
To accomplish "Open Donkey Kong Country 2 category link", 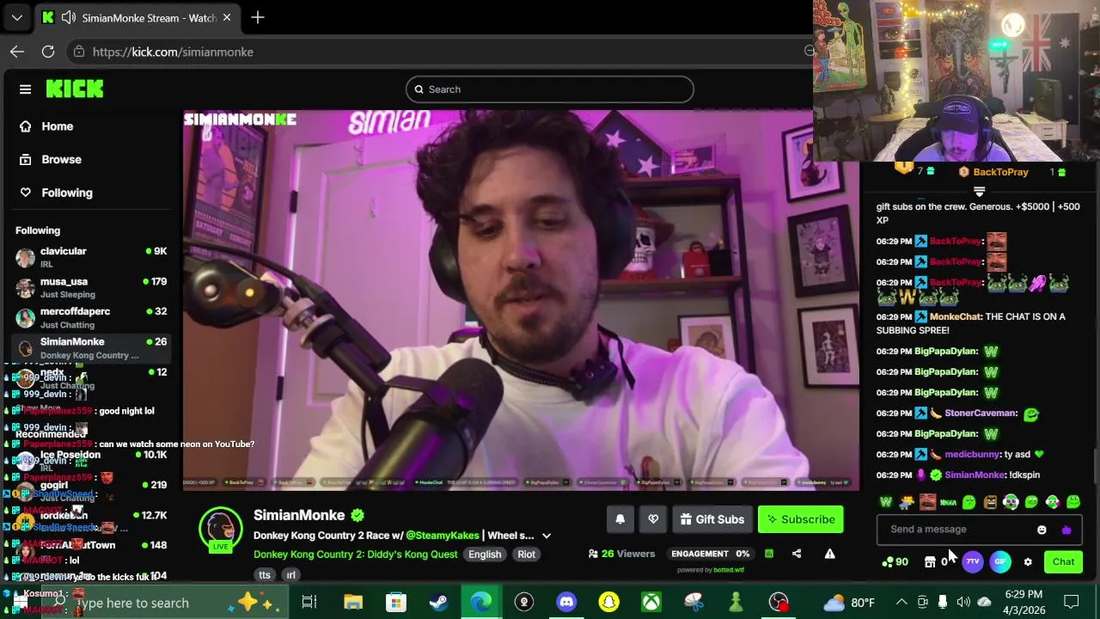I will pos(355,555).
